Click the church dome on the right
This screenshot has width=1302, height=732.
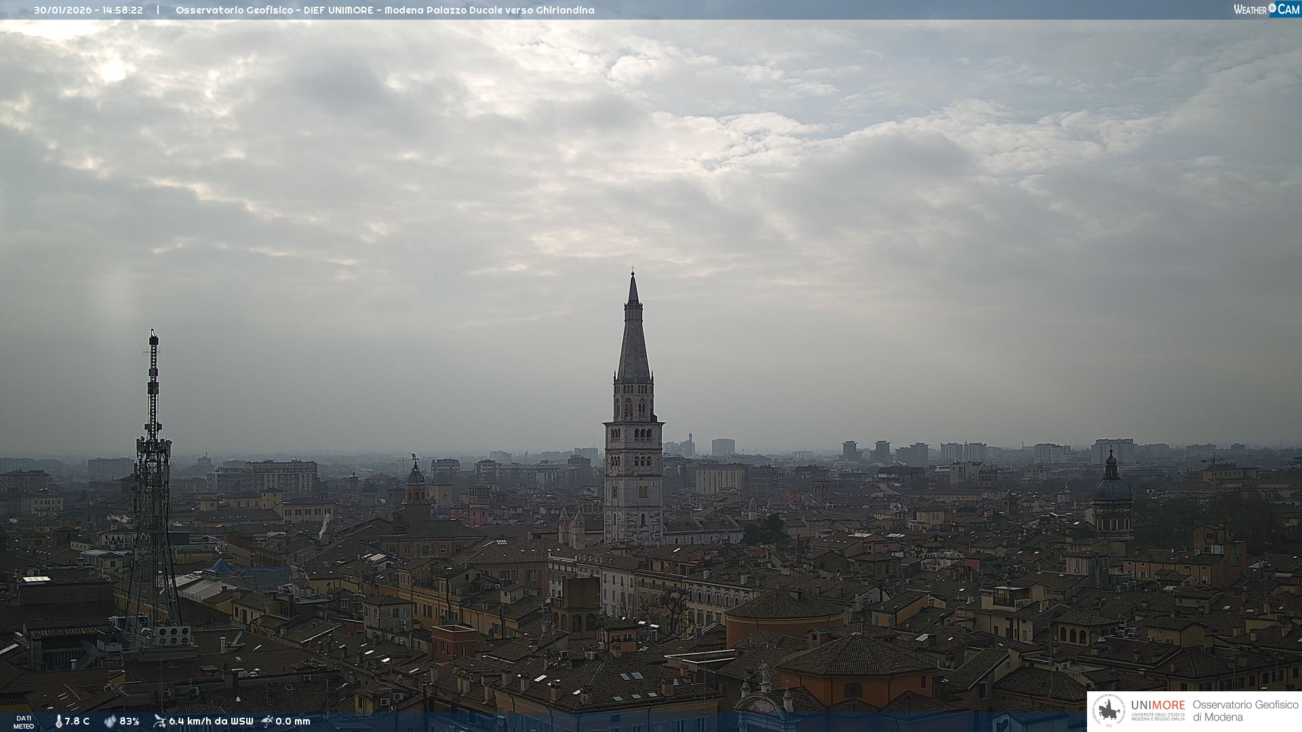(1111, 488)
